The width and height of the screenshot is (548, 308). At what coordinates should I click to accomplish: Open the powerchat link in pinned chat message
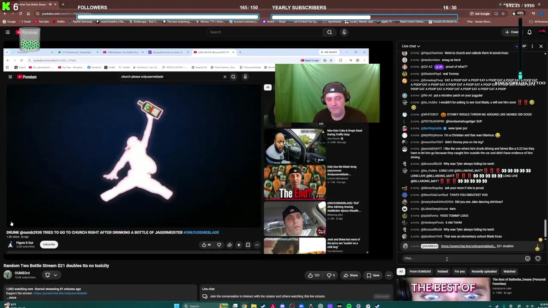pyautogui.click(x=468, y=246)
